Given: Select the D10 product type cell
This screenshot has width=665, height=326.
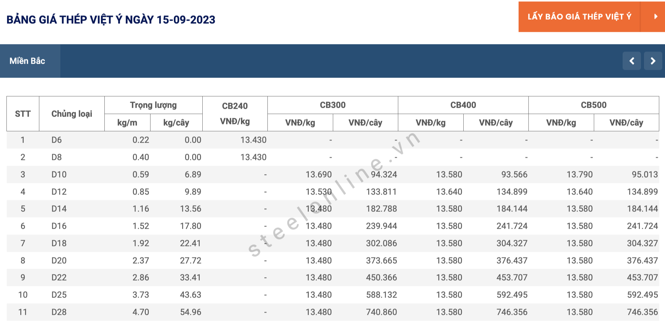Looking at the screenshot, I should [x=59, y=175].
